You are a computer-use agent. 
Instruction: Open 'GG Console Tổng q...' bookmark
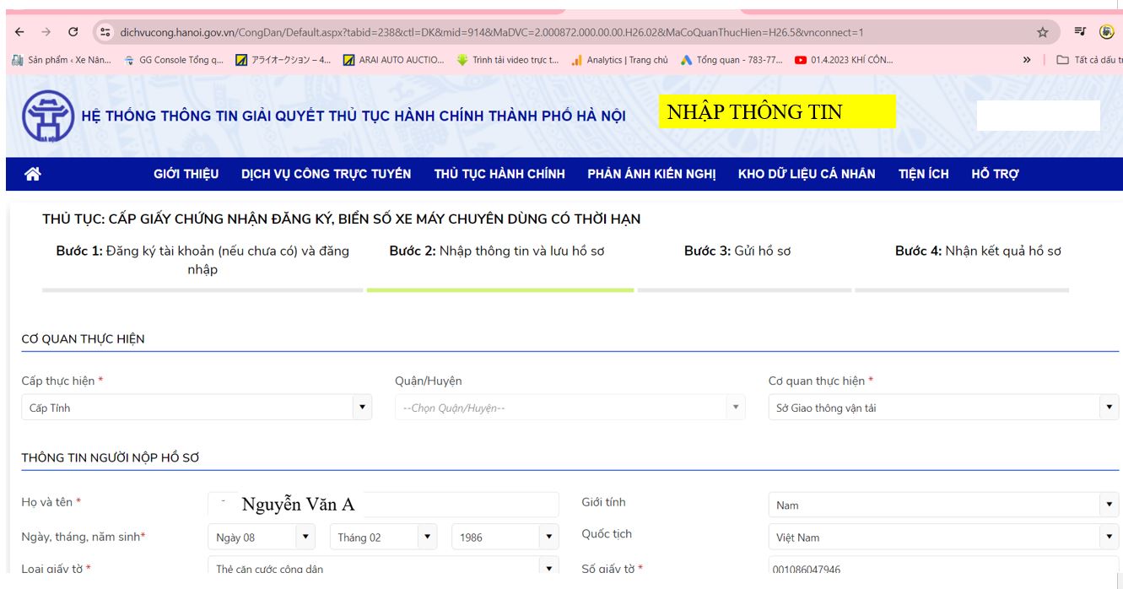point(174,60)
